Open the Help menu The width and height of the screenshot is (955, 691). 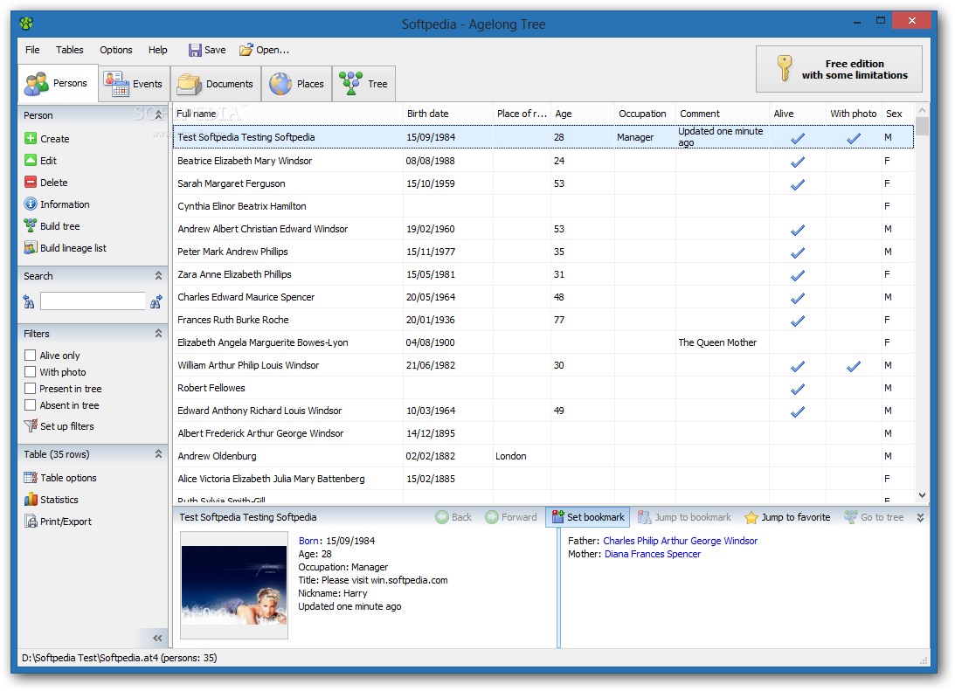click(x=158, y=50)
